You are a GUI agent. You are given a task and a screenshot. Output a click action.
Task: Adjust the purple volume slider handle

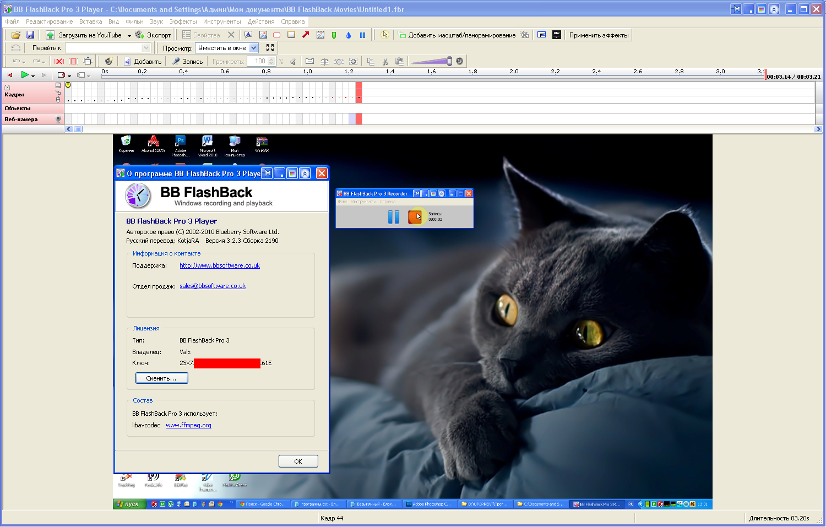pyautogui.click(x=449, y=61)
